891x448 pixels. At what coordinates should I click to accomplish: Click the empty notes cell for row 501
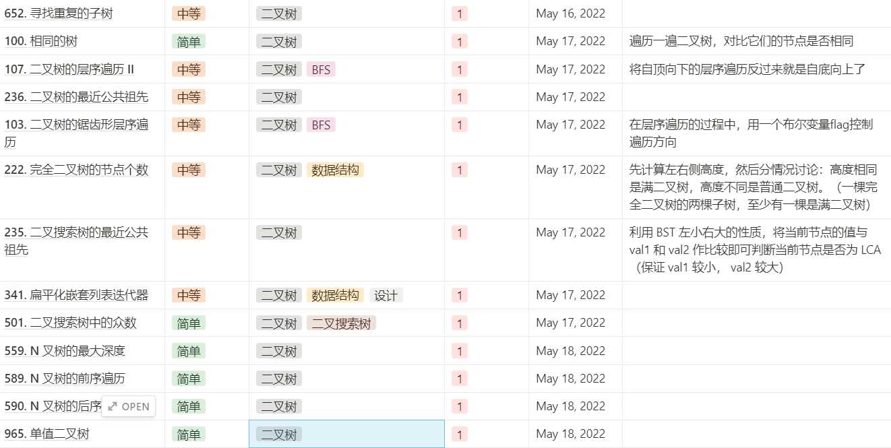(x=756, y=323)
